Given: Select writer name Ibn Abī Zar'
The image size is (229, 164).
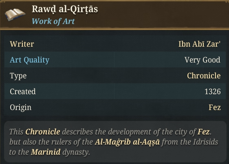Looking at the screenshot, I should (x=199, y=44).
